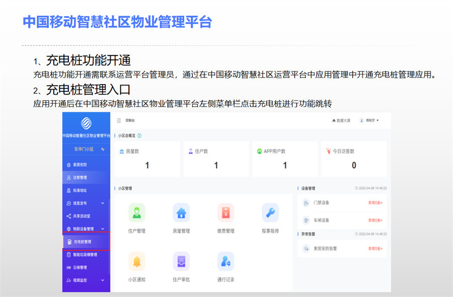The width and height of the screenshot is (453, 297).
Task: Toggle the sidebar collapse hamburger icon
Action: 119,120
